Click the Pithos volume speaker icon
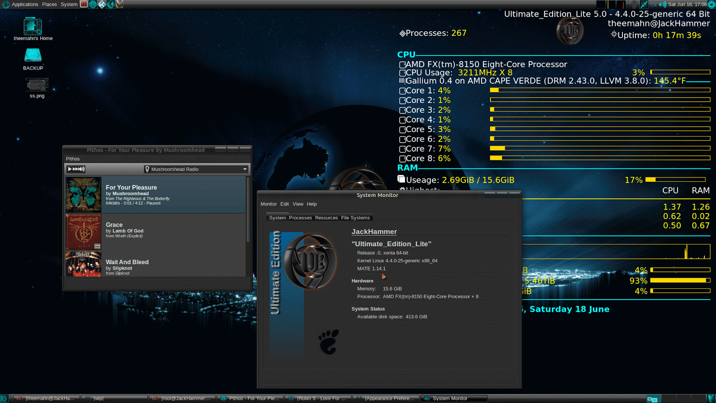Screen dimensions: 716x403 (82, 169)
